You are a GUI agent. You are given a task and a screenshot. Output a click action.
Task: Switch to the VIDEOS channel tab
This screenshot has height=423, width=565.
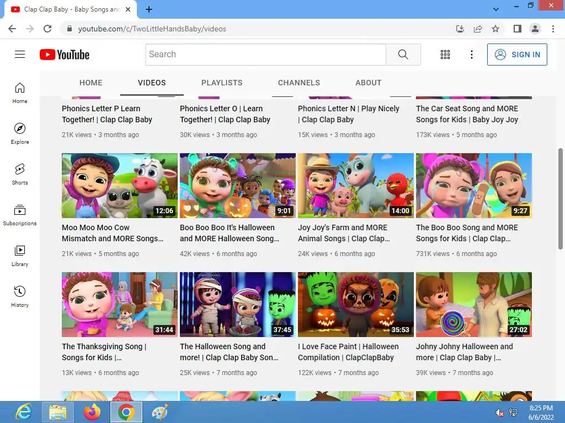(152, 83)
